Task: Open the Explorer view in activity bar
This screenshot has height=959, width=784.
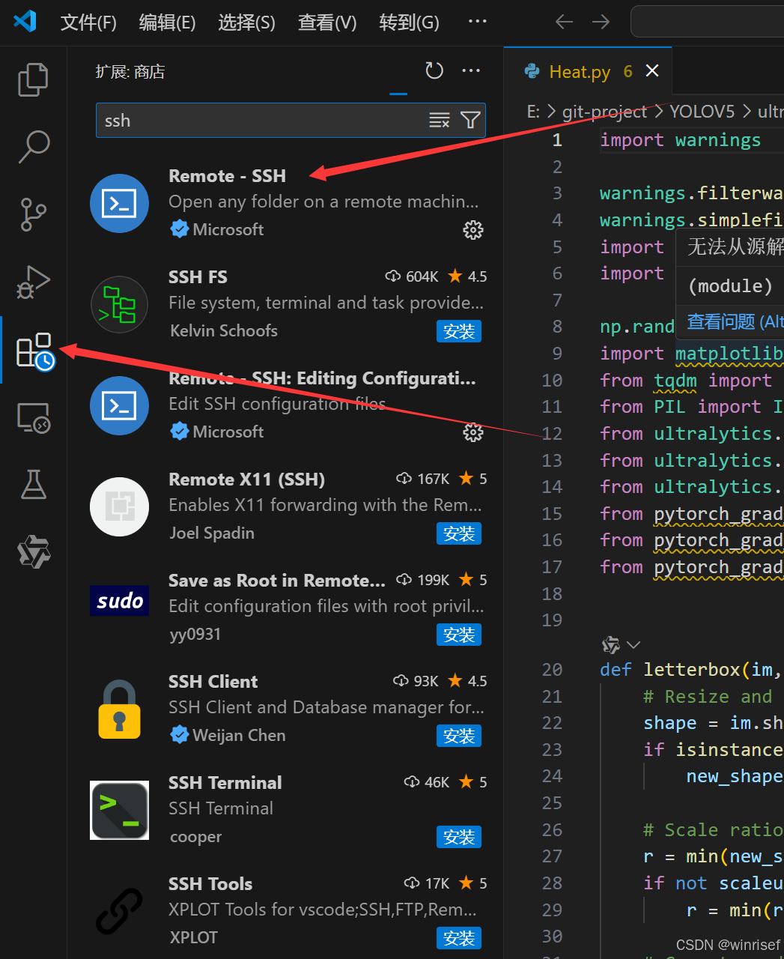Action: 33,79
